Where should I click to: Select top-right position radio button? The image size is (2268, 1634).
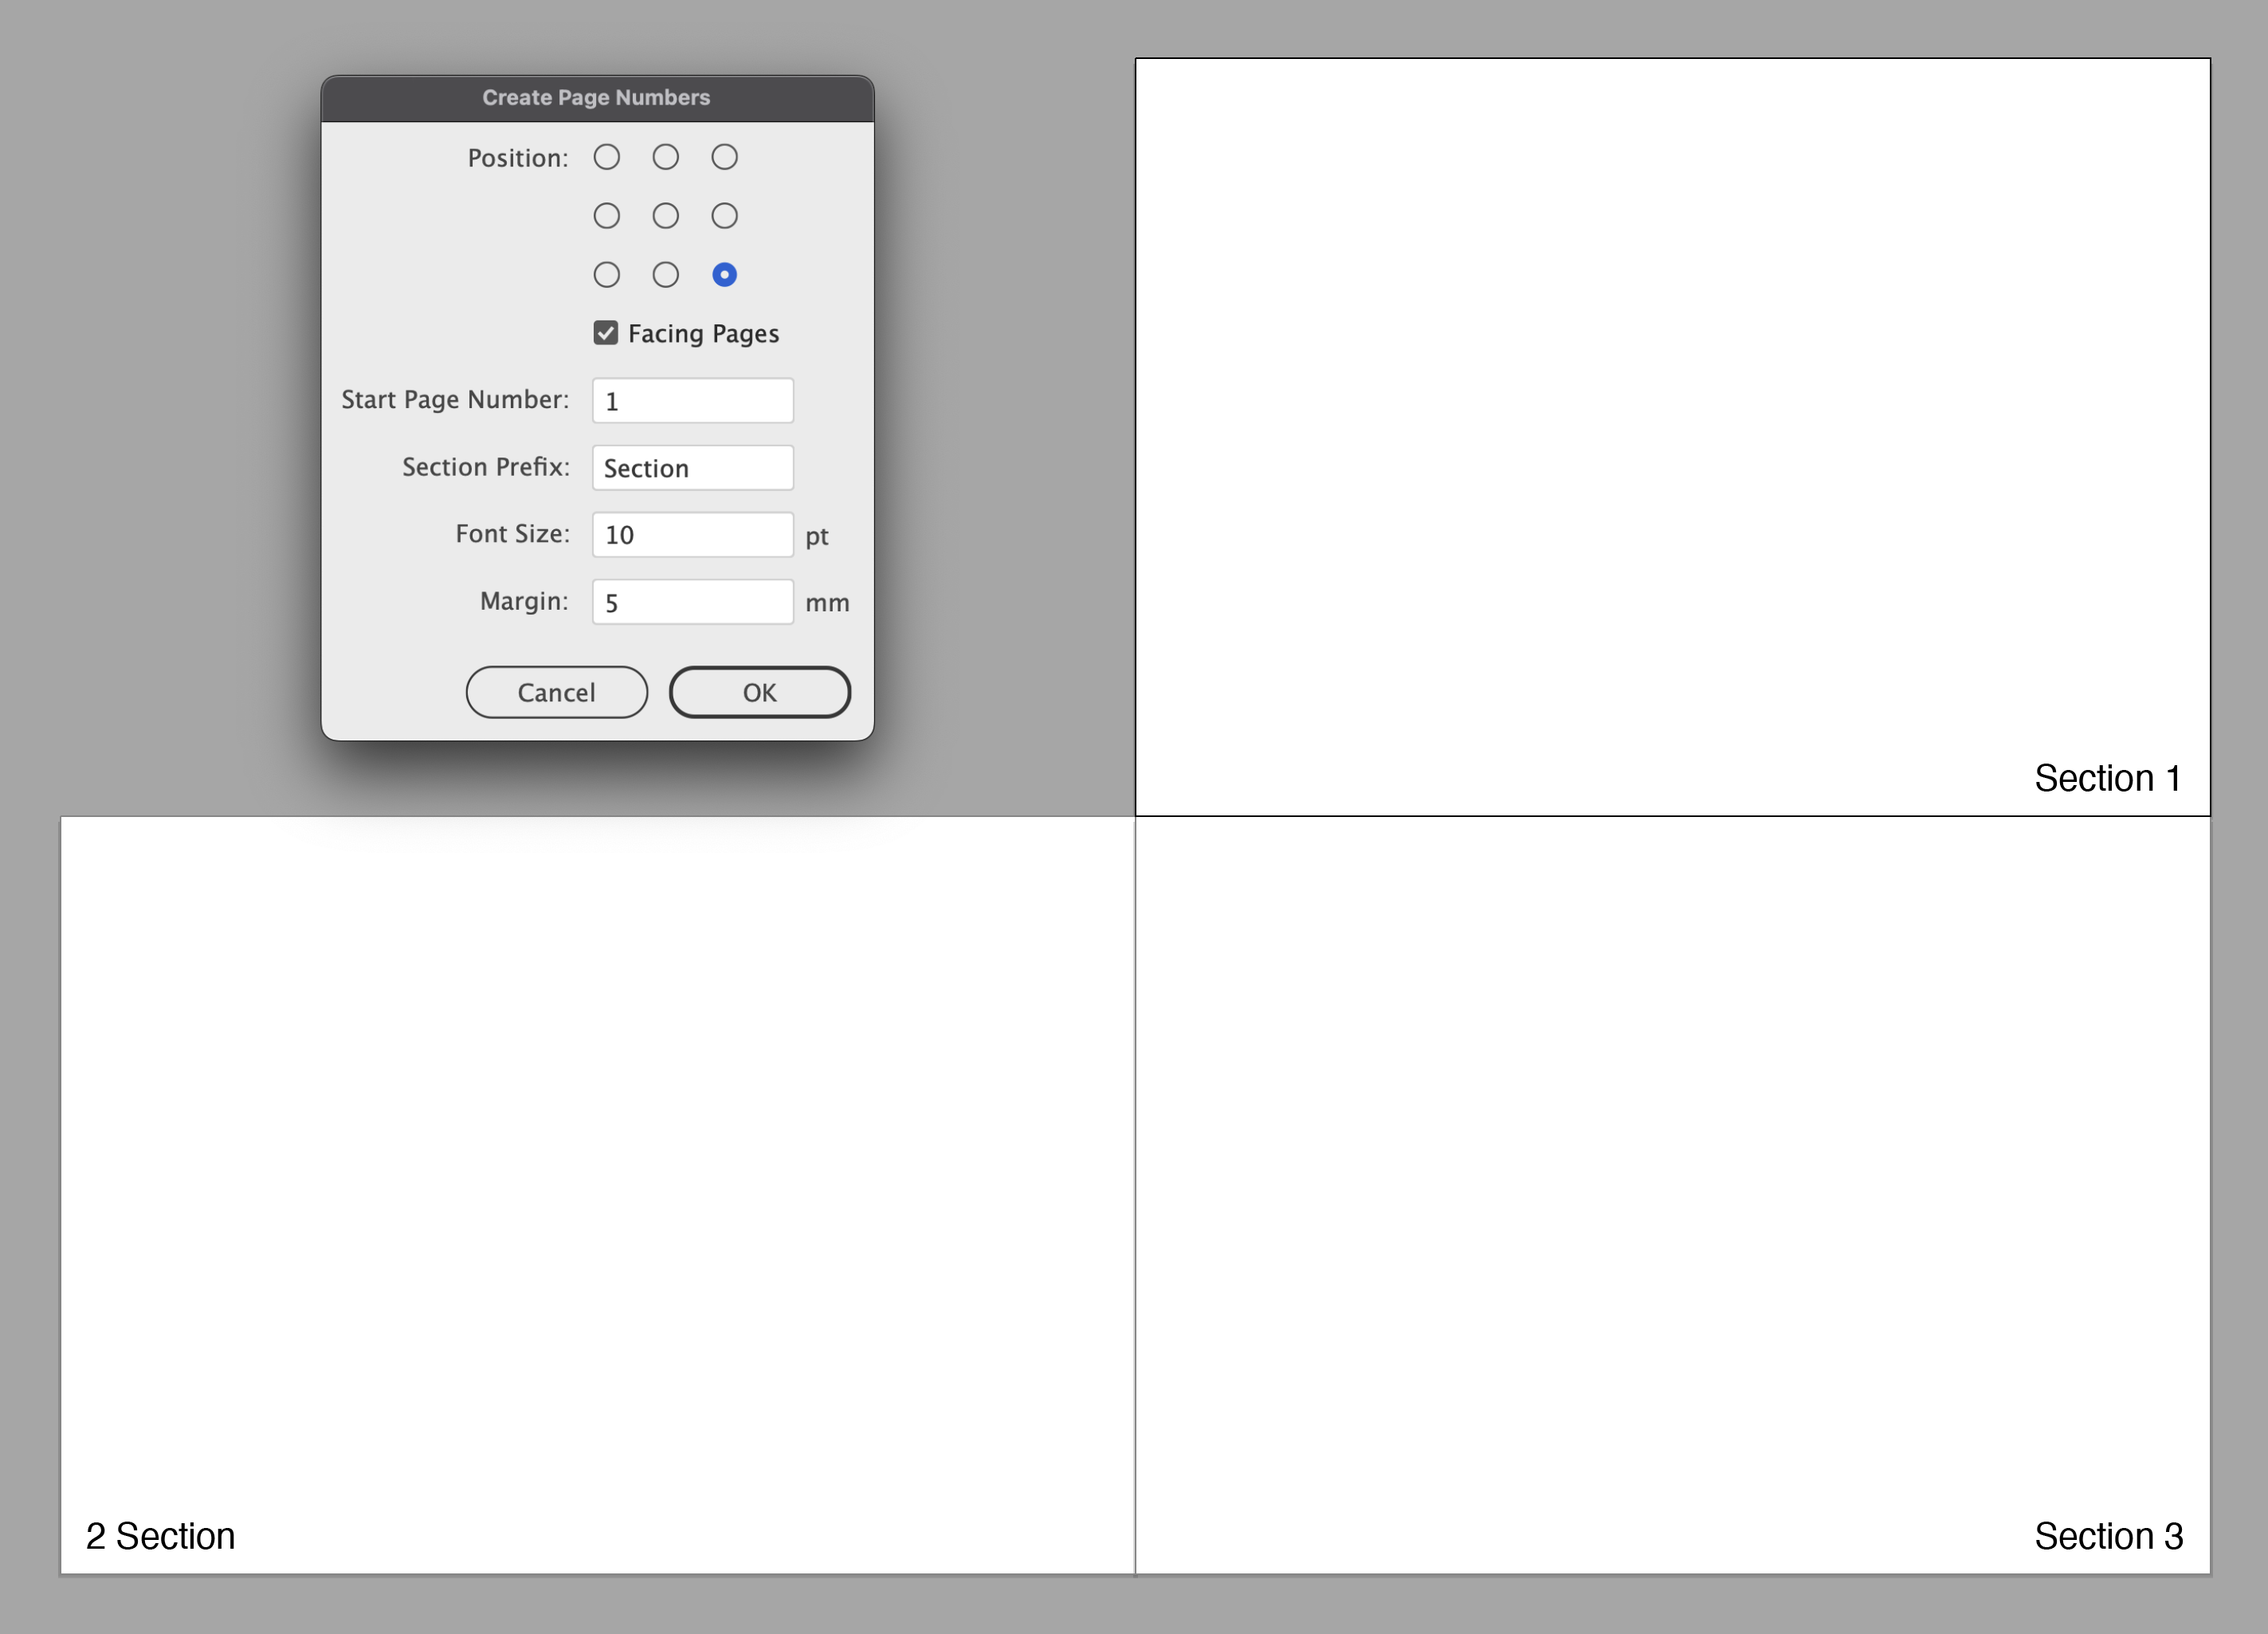coord(724,157)
